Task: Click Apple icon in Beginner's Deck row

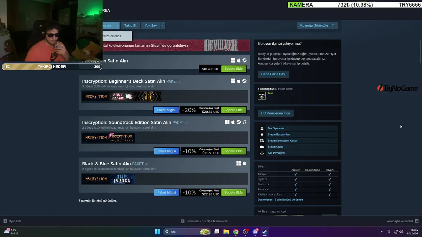Action: tap(239, 81)
